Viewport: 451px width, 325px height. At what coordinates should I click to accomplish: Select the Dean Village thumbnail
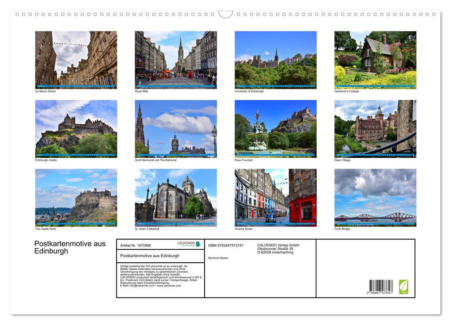click(375, 128)
